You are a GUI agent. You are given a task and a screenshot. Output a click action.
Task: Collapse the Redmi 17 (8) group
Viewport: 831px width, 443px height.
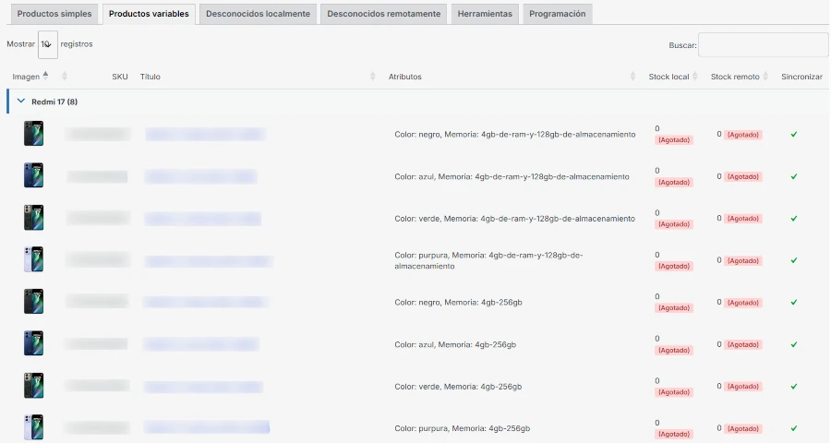20,101
